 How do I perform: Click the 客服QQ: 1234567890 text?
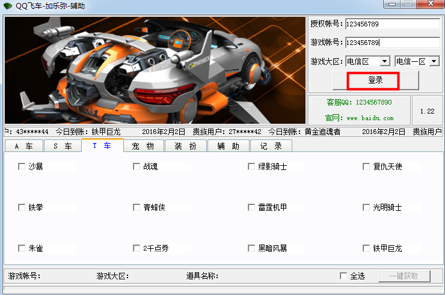coord(359,102)
